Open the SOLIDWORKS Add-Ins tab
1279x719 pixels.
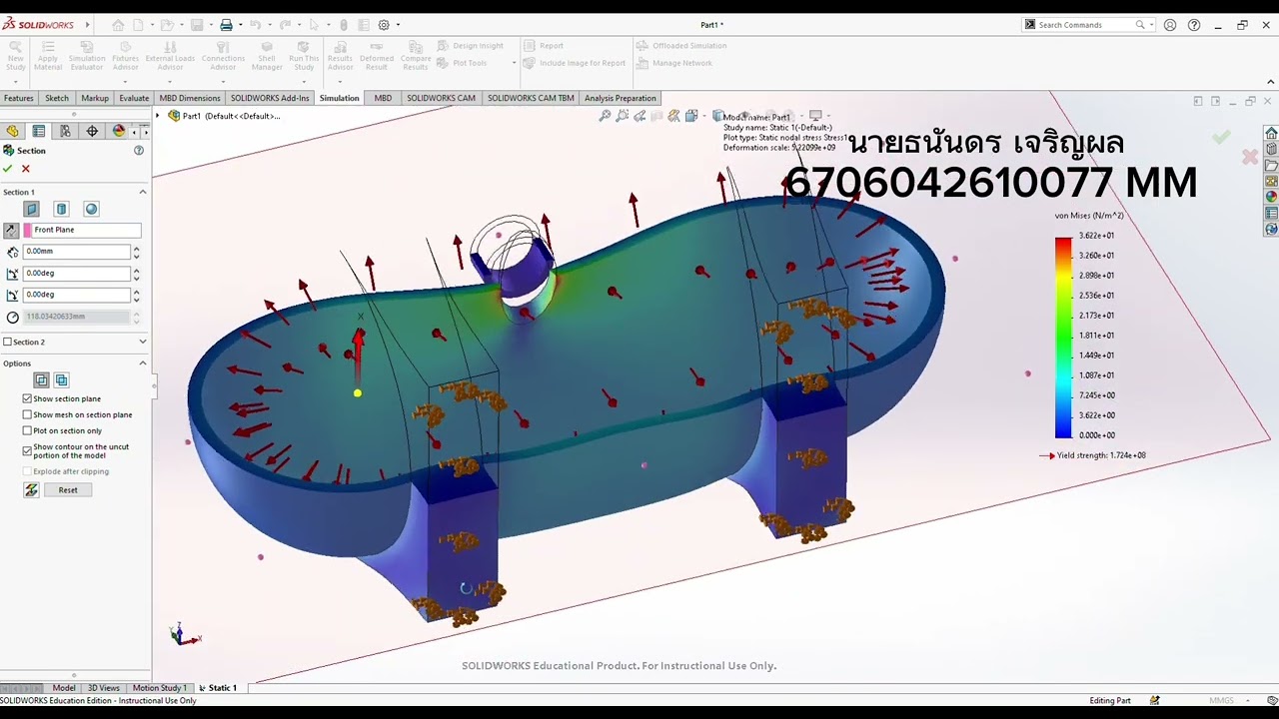click(x=270, y=98)
